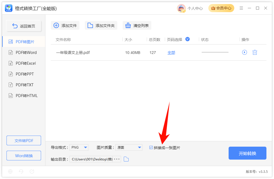Image resolution: width=274 pixels, height=179 pixels.
Task: Click the three-dots browse button for output path
Action: (x=117, y=159)
